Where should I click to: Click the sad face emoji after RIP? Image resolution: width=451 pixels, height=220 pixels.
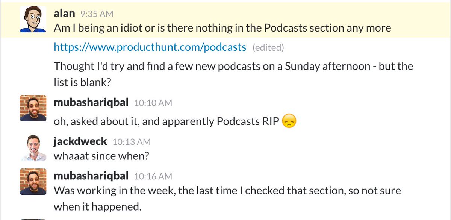289,121
